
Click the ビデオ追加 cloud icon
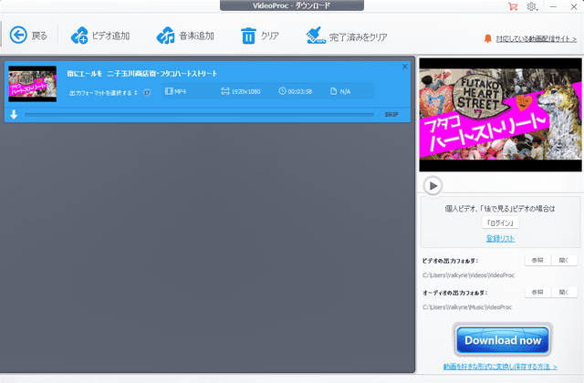tap(79, 36)
